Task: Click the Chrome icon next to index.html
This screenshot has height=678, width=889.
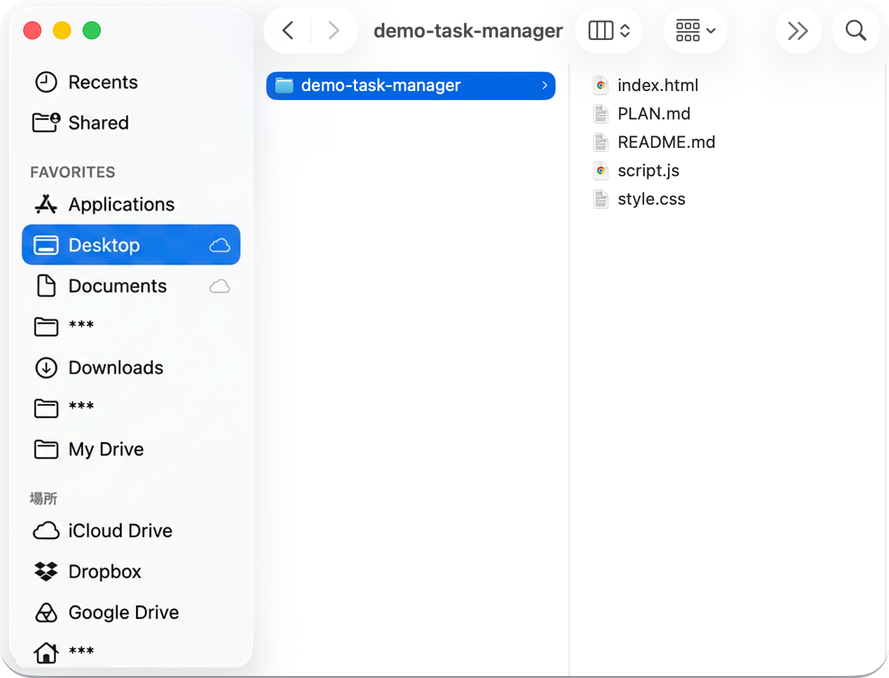Action: (x=601, y=85)
